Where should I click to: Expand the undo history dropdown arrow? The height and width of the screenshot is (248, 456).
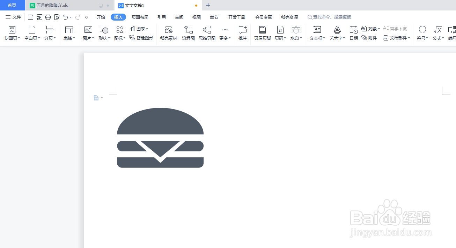[70, 17]
